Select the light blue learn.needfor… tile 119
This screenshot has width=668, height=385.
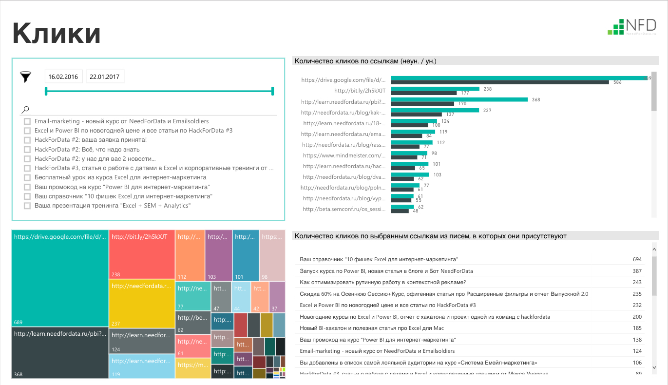(142, 366)
